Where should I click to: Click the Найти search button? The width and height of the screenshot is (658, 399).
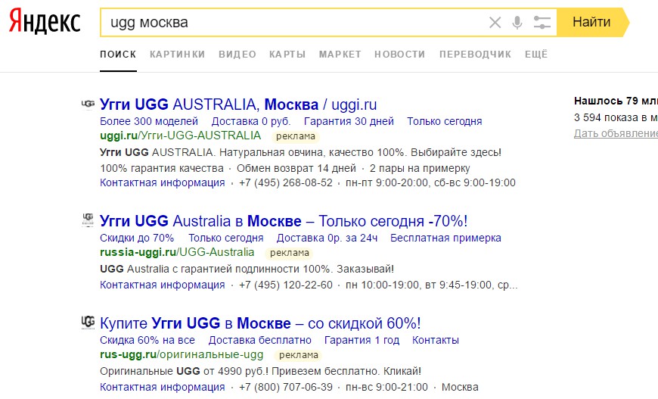pos(593,22)
